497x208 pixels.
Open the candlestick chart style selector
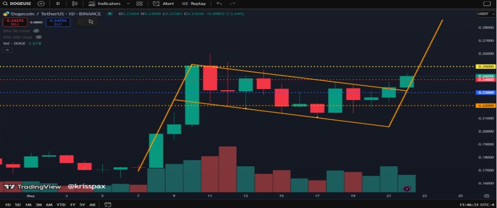pyautogui.click(x=75, y=4)
